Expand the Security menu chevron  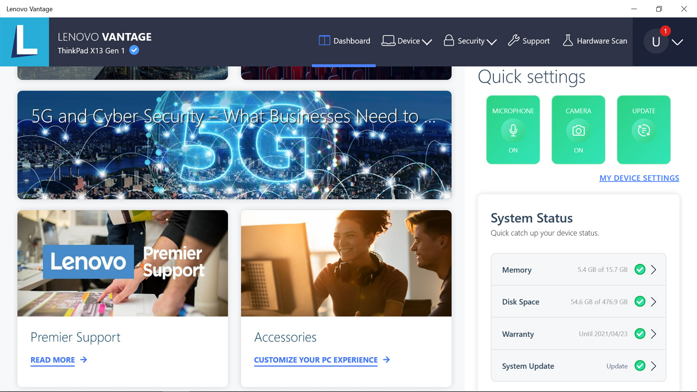tap(492, 42)
